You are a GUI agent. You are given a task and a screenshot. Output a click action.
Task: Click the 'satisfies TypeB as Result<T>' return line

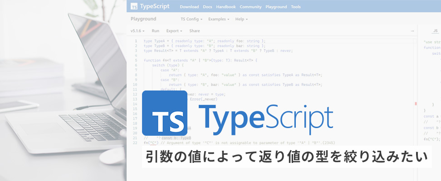(x=245, y=85)
